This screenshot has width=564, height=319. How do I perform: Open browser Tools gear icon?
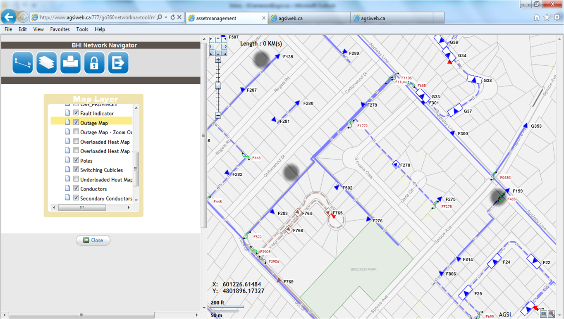[x=557, y=17]
